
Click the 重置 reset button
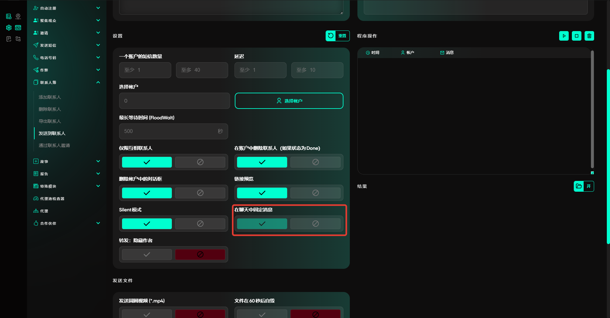(337, 36)
